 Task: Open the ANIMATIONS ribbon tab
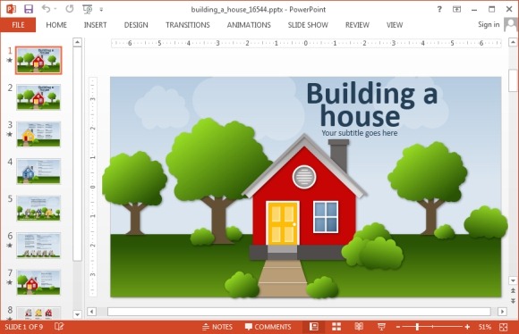pos(249,25)
